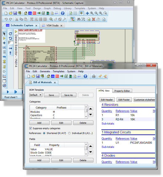Click Quantity link under 4 Resistors
Viewport: 163px width, 177px height.
pos(107,111)
